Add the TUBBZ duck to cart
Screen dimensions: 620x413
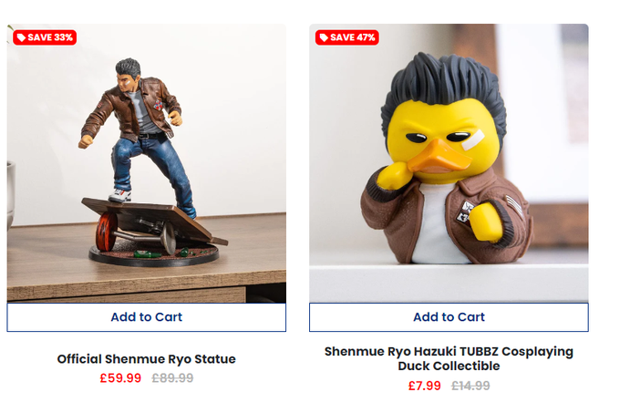coord(449,317)
